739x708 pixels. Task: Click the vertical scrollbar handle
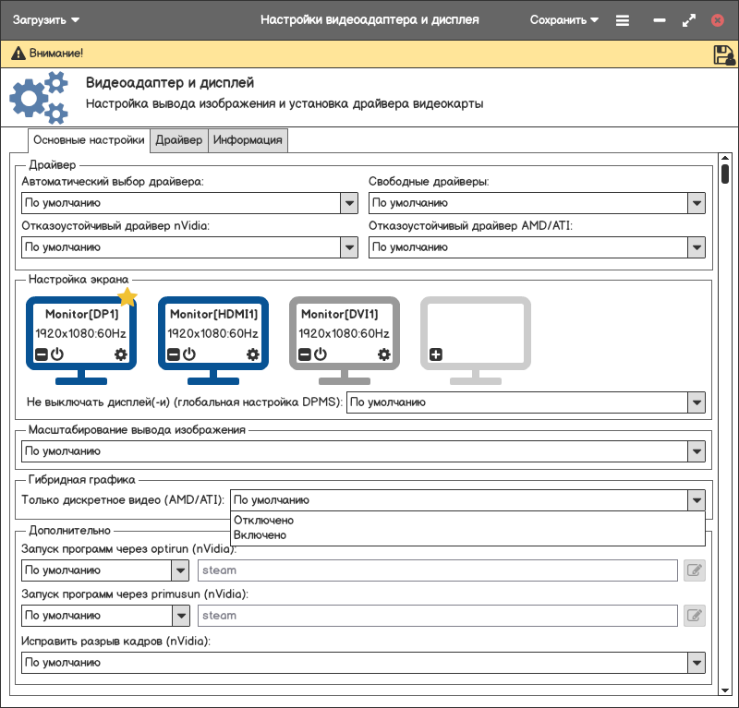pos(725,174)
